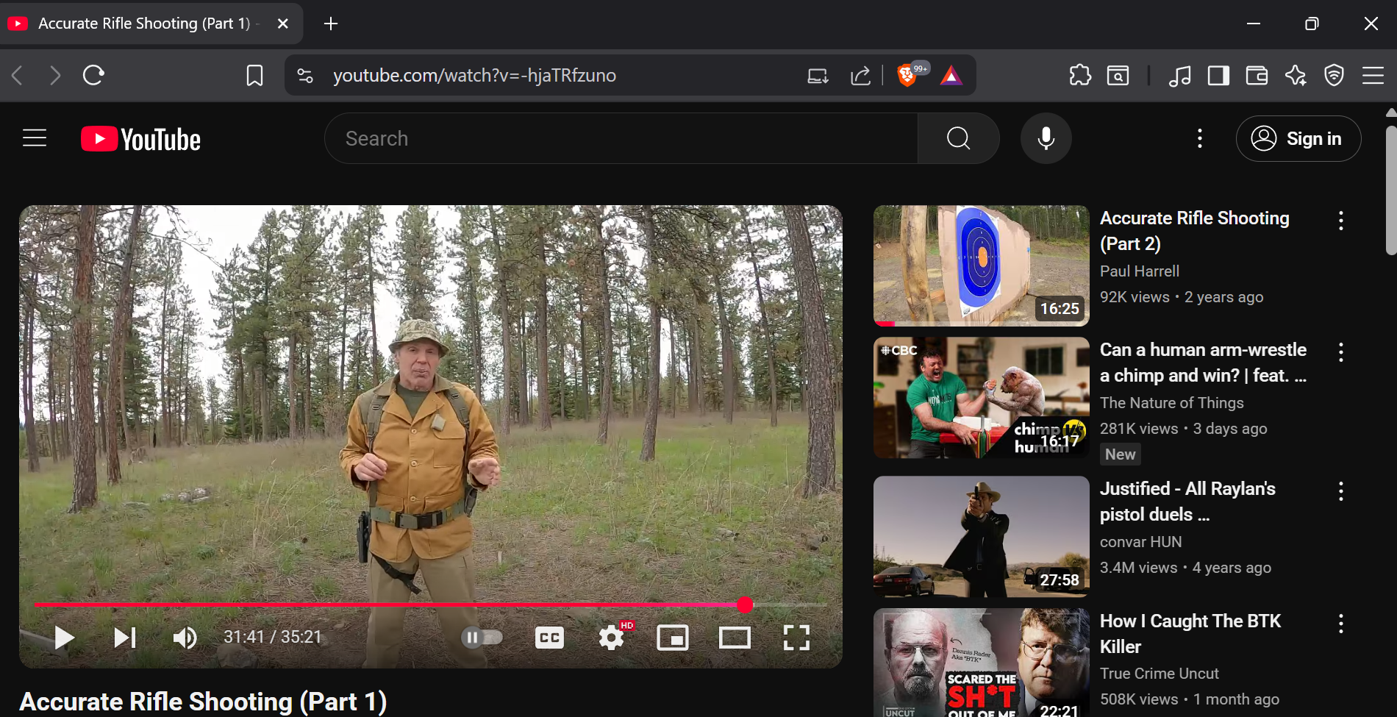Viewport: 1397px width, 717px height.
Task: Open Justified Raylan's pistol duels thumbnail
Action: (982, 537)
